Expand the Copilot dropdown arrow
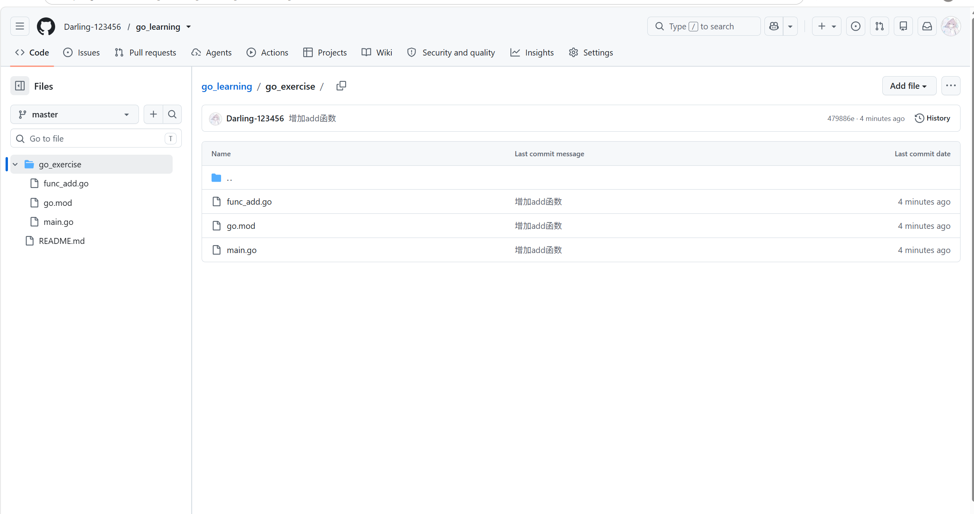Viewport: 974px width, 514px height. [790, 27]
